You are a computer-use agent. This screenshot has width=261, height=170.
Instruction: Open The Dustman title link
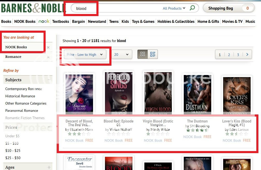(x=197, y=121)
